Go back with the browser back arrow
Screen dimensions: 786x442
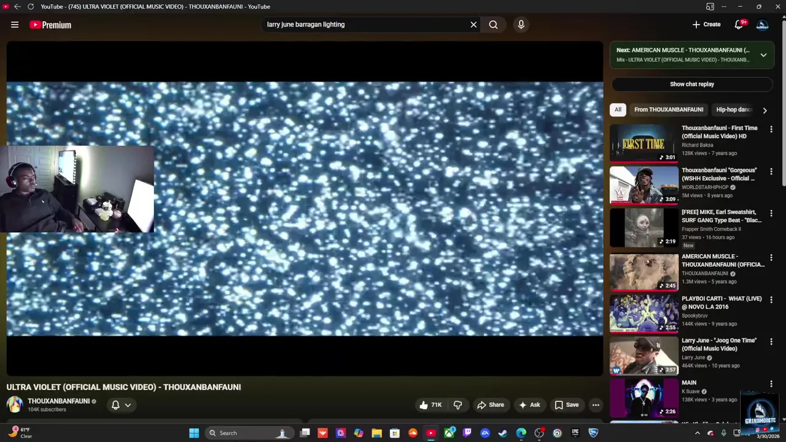pyautogui.click(x=17, y=6)
